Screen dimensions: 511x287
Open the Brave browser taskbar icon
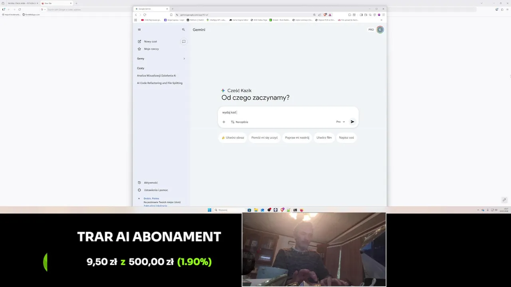coord(282,210)
